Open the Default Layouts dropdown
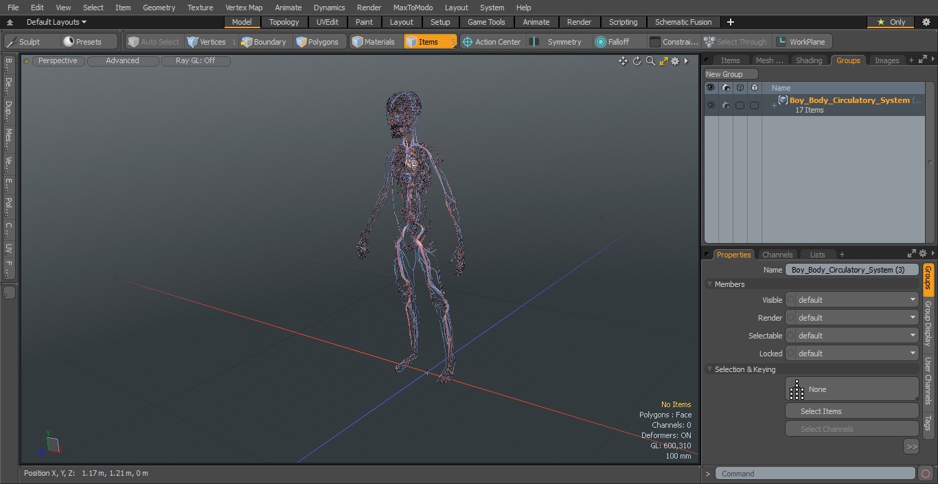The width and height of the screenshot is (938, 484). tap(56, 22)
